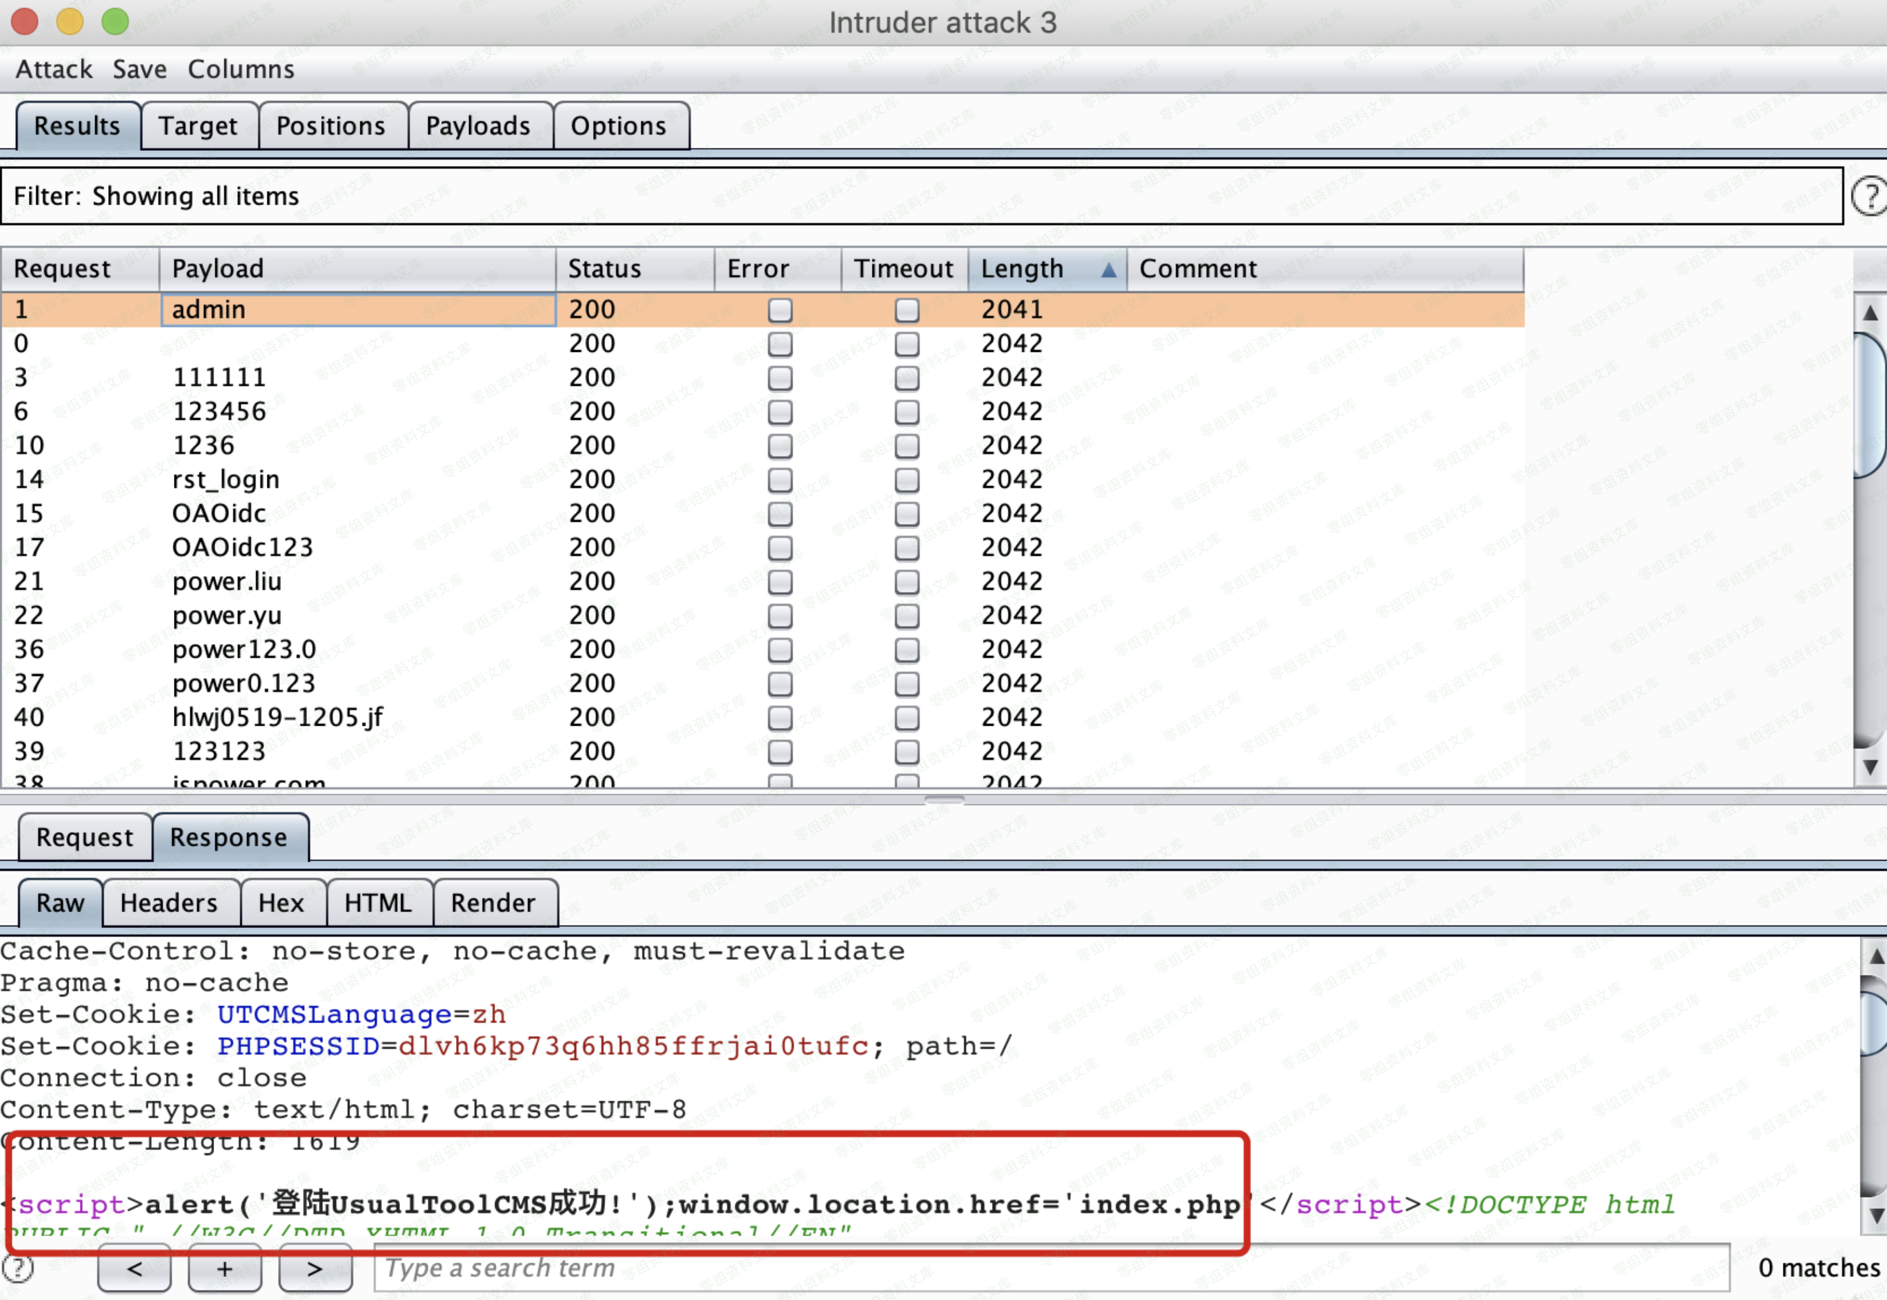Open the Columns menu
1887x1300 pixels.
pos(241,69)
